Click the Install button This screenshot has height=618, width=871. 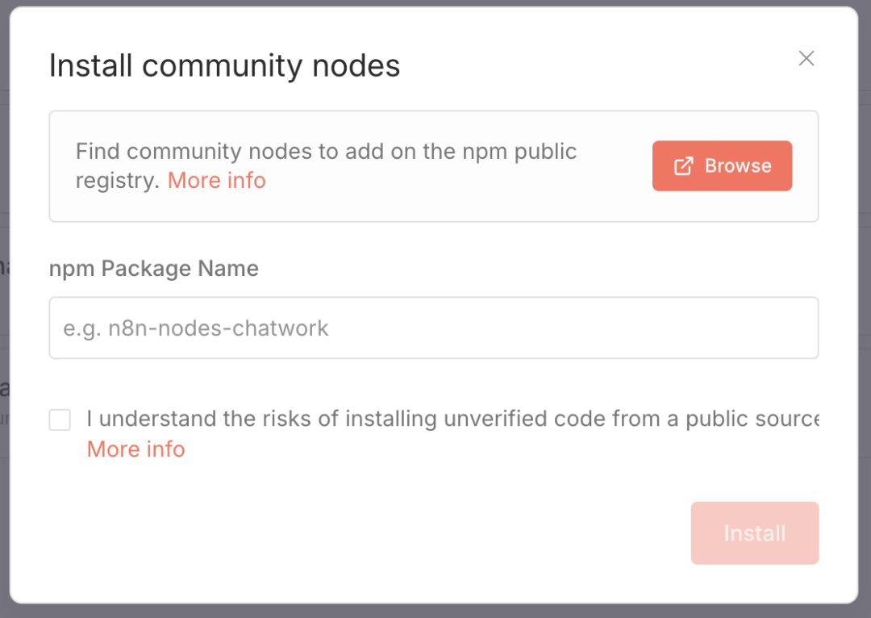tap(754, 533)
